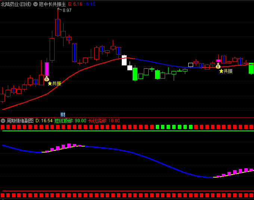Click the 北陆药业(日线) stock title
The height and width of the screenshot is (200, 254).
pyautogui.click(x=16, y=4)
